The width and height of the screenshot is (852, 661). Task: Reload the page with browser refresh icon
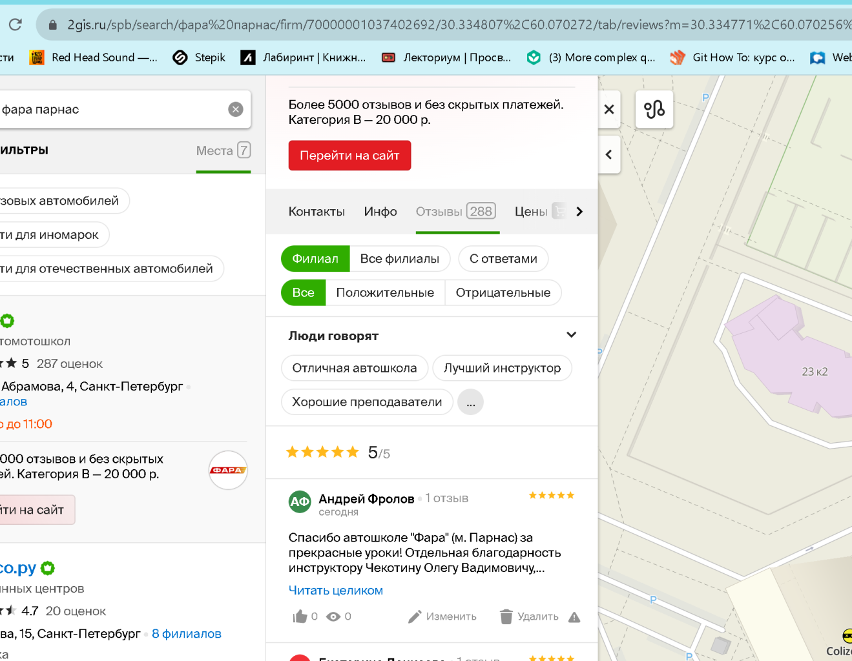pos(16,25)
